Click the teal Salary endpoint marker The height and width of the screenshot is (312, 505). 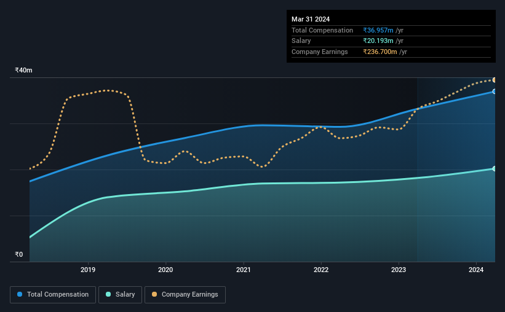(494, 168)
